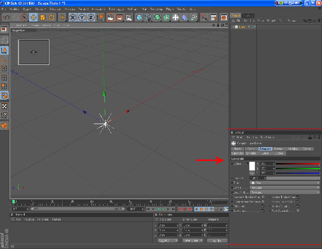
Task: Open the Ombra shadow dropdown
Action: click(285, 187)
